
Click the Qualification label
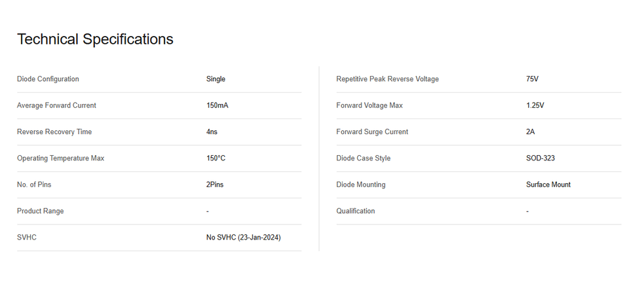356,211
